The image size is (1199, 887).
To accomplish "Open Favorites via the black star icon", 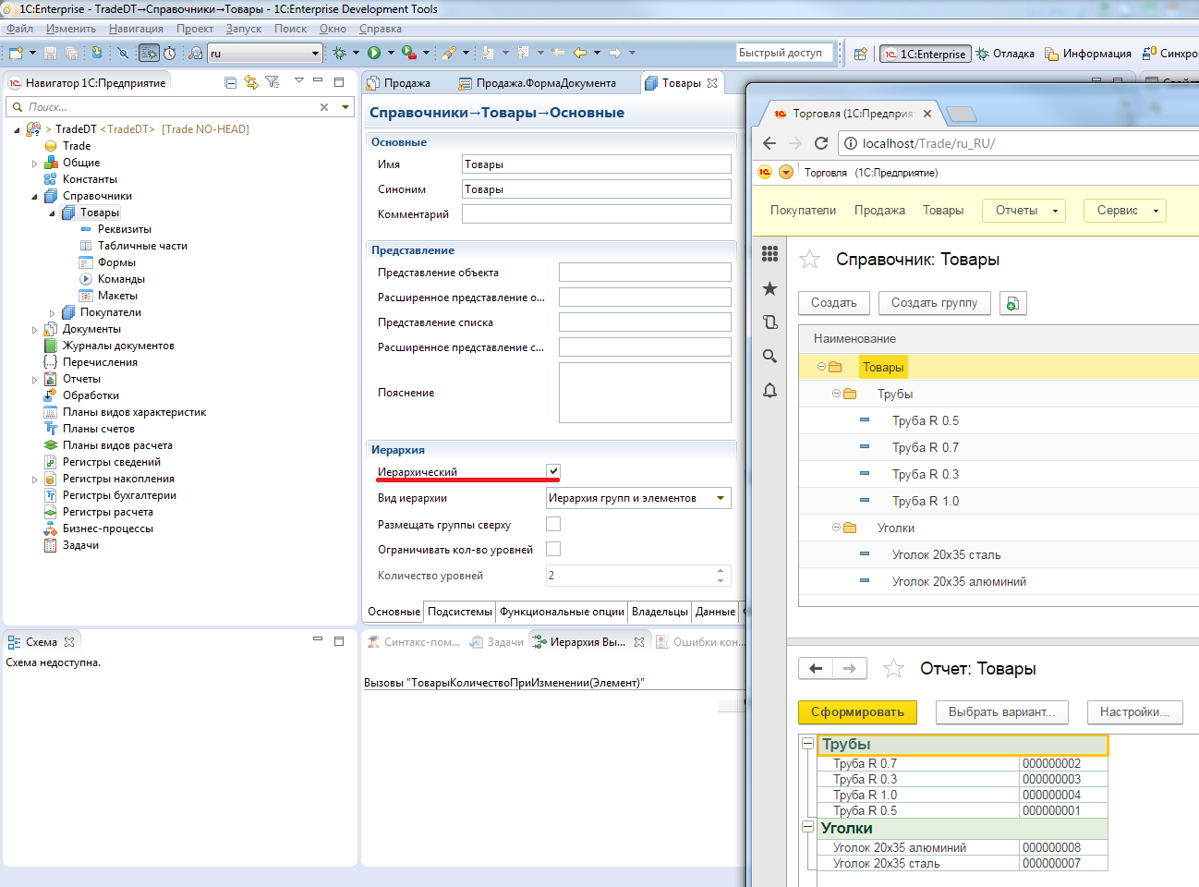I will pyautogui.click(x=769, y=289).
